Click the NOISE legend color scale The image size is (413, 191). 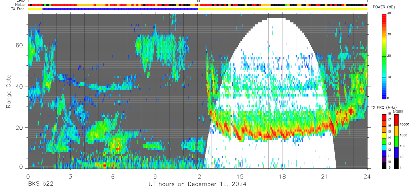[396, 141]
